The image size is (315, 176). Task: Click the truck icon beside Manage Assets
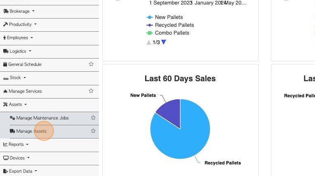point(12,131)
